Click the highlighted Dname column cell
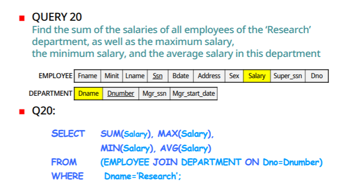 coord(88,94)
